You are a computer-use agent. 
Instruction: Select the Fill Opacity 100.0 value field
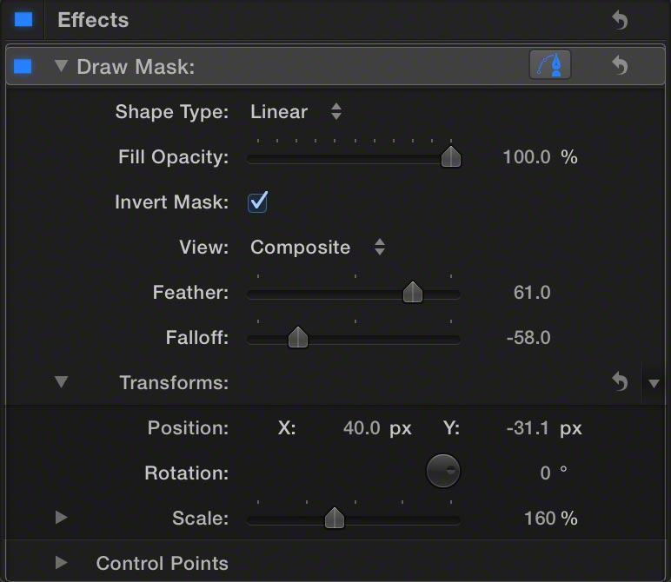click(527, 157)
